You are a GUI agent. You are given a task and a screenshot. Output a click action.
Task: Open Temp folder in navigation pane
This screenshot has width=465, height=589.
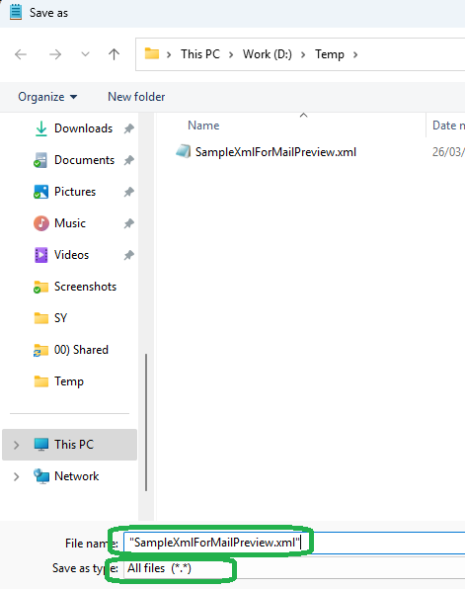pos(69,381)
